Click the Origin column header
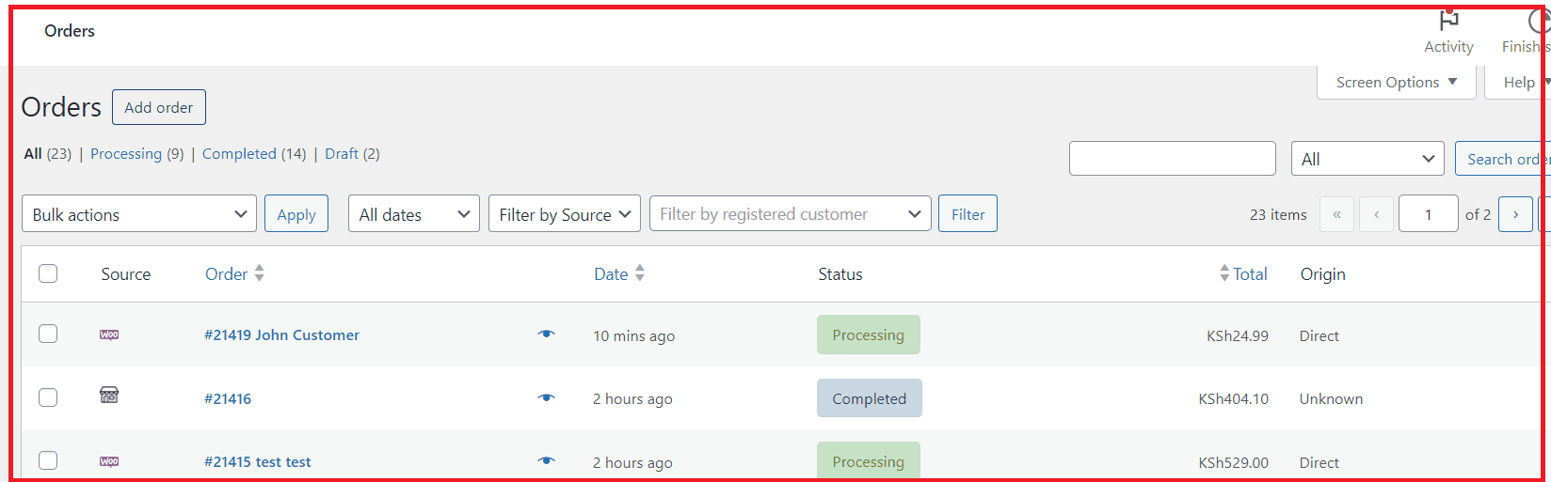The image size is (1551, 482). (1323, 273)
